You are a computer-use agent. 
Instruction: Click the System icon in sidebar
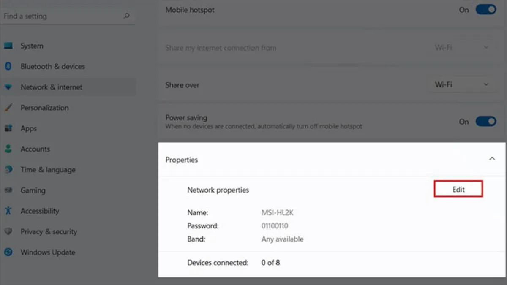8,46
